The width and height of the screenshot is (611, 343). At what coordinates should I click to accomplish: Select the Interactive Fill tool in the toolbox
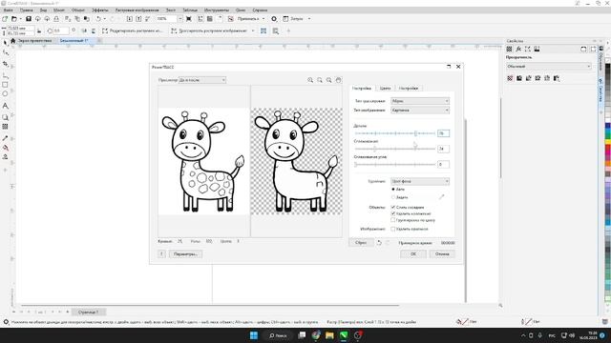pyautogui.click(x=5, y=148)
